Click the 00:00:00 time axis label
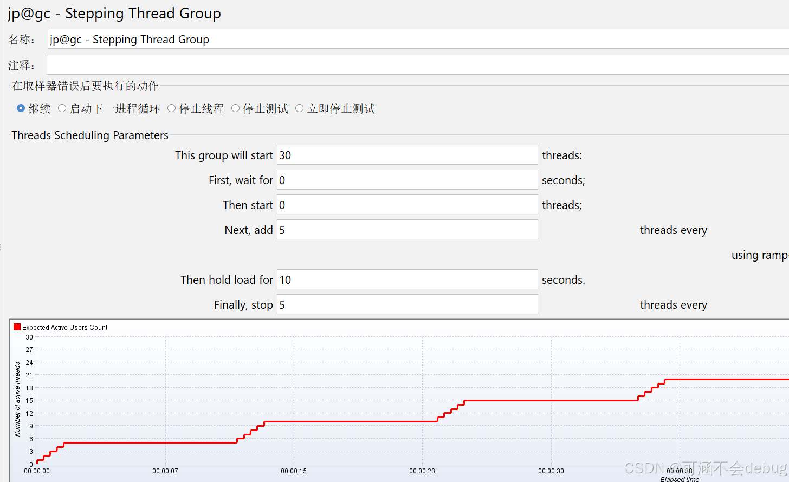 coord(37,471)
